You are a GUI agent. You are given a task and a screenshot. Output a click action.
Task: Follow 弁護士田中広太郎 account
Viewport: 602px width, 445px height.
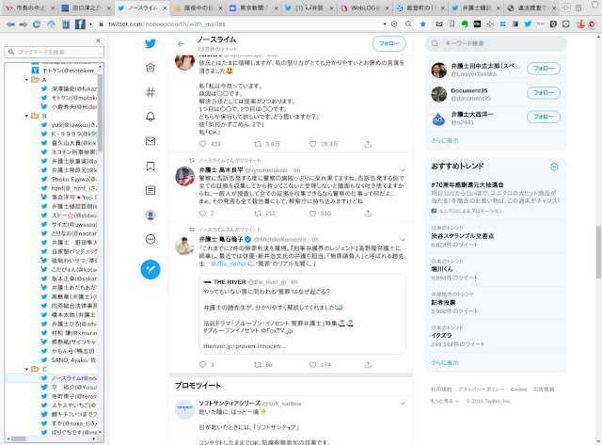tap(544, 69)
